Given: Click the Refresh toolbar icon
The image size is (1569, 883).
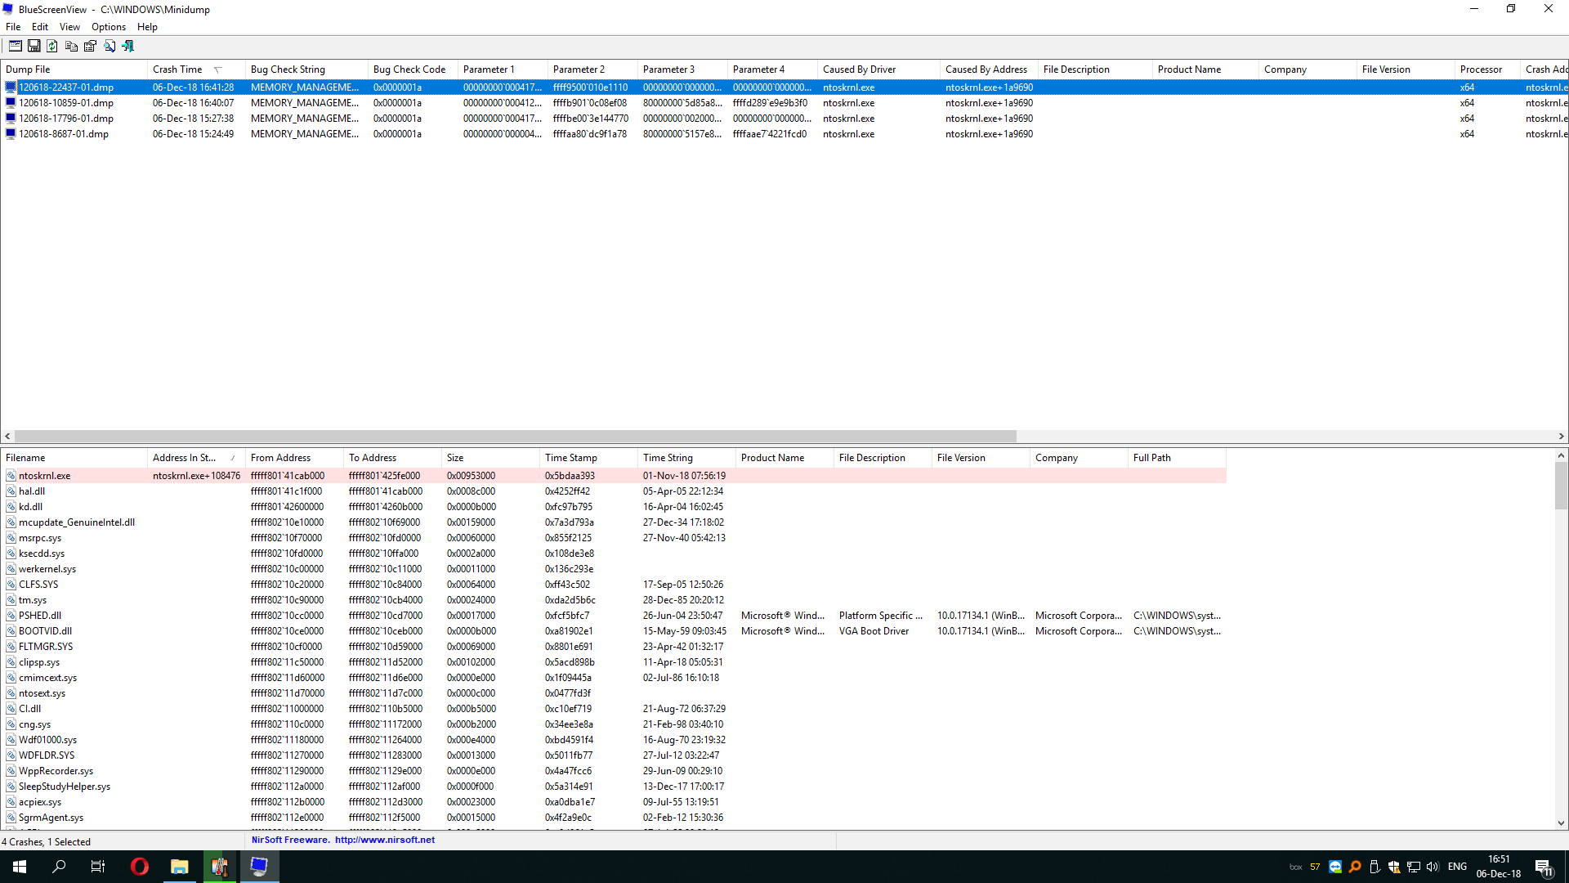Looking at the screenshot, I should [52, 47].
